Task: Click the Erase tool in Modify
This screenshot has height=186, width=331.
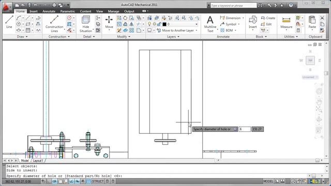Action: (119, 30)
